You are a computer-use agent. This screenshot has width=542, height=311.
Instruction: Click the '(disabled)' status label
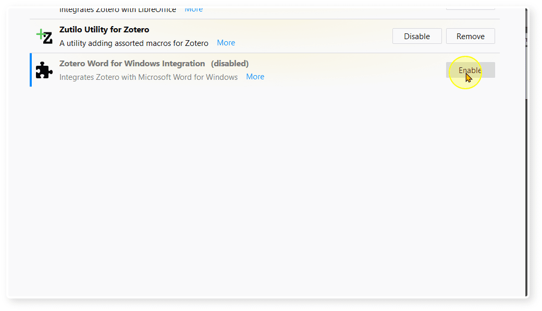click(230, 63)
